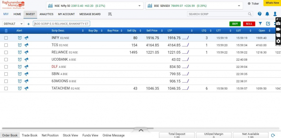Click the SEARCH SCRIP input field

[x=218, y=14]
